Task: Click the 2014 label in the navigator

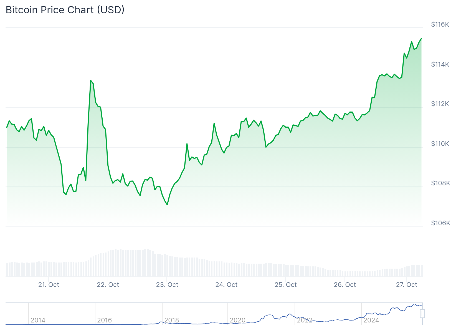Action: (38, 320)
